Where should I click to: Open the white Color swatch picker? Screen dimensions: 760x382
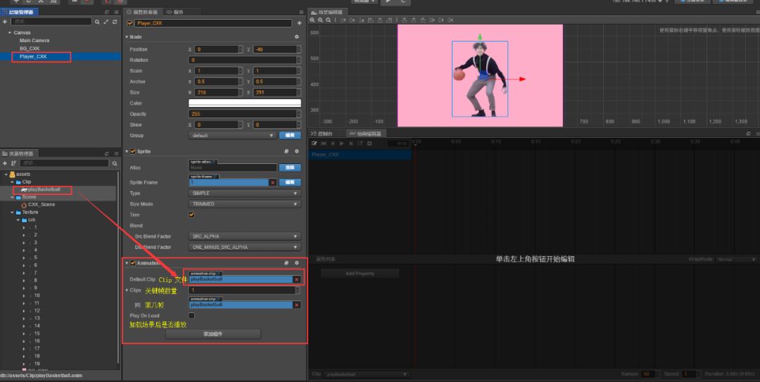(244, 103)
